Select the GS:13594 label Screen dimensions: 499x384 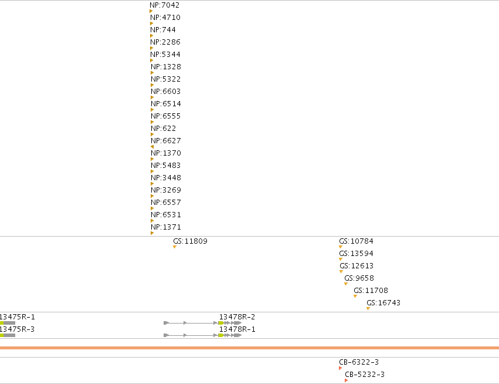coord(356,254)
